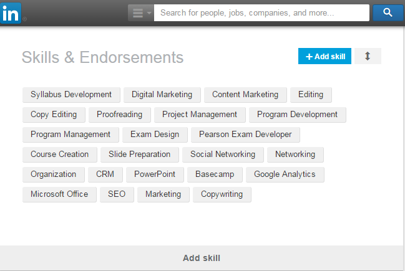The height and width of the screenshot is (271, 405).
Task: Select the Slide Preparation skill tag
Action: tap(140, 155)
